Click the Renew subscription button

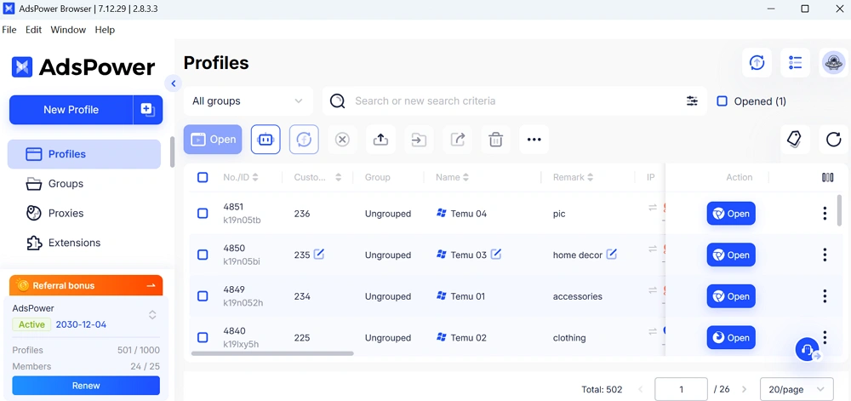coord(86,386)
